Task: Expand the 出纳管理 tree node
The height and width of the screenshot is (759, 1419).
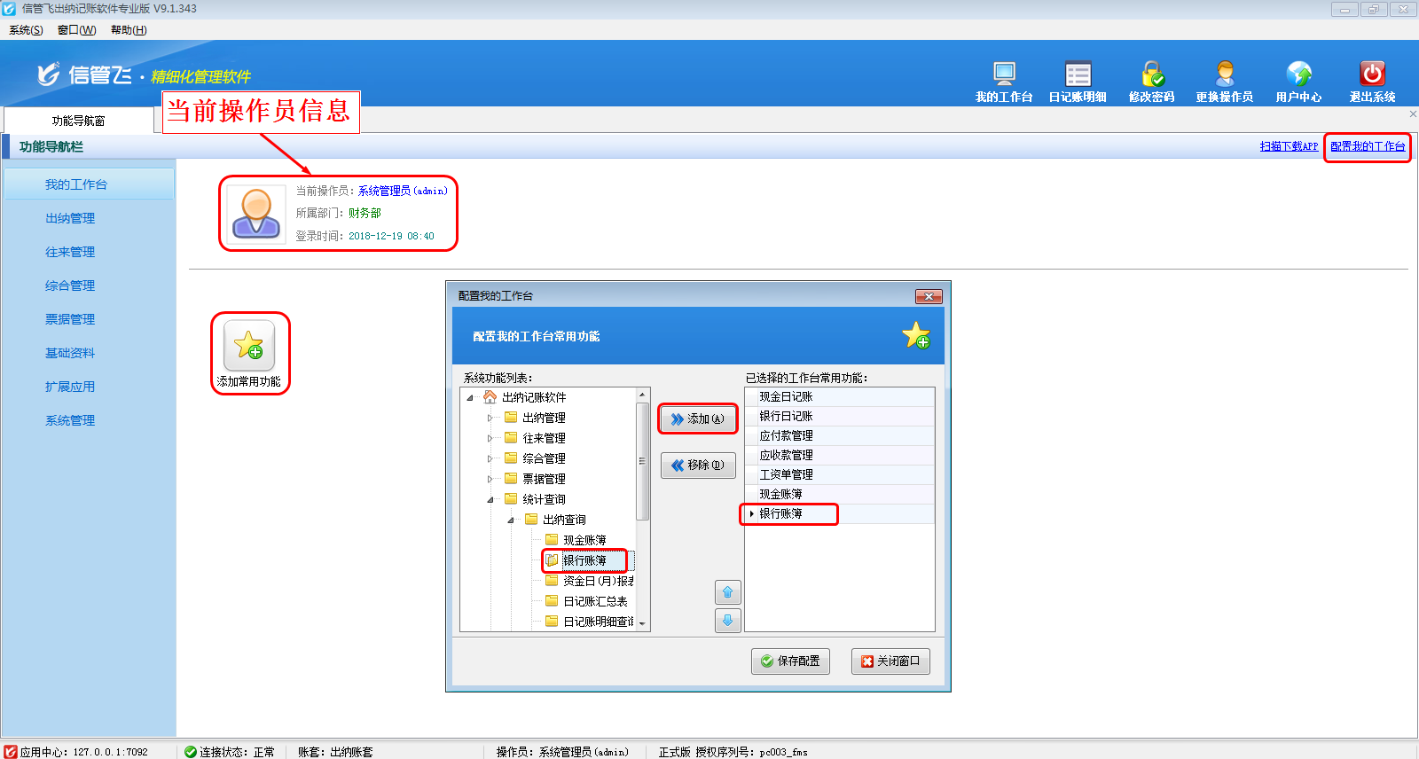Action: click(x=490, y=418)
